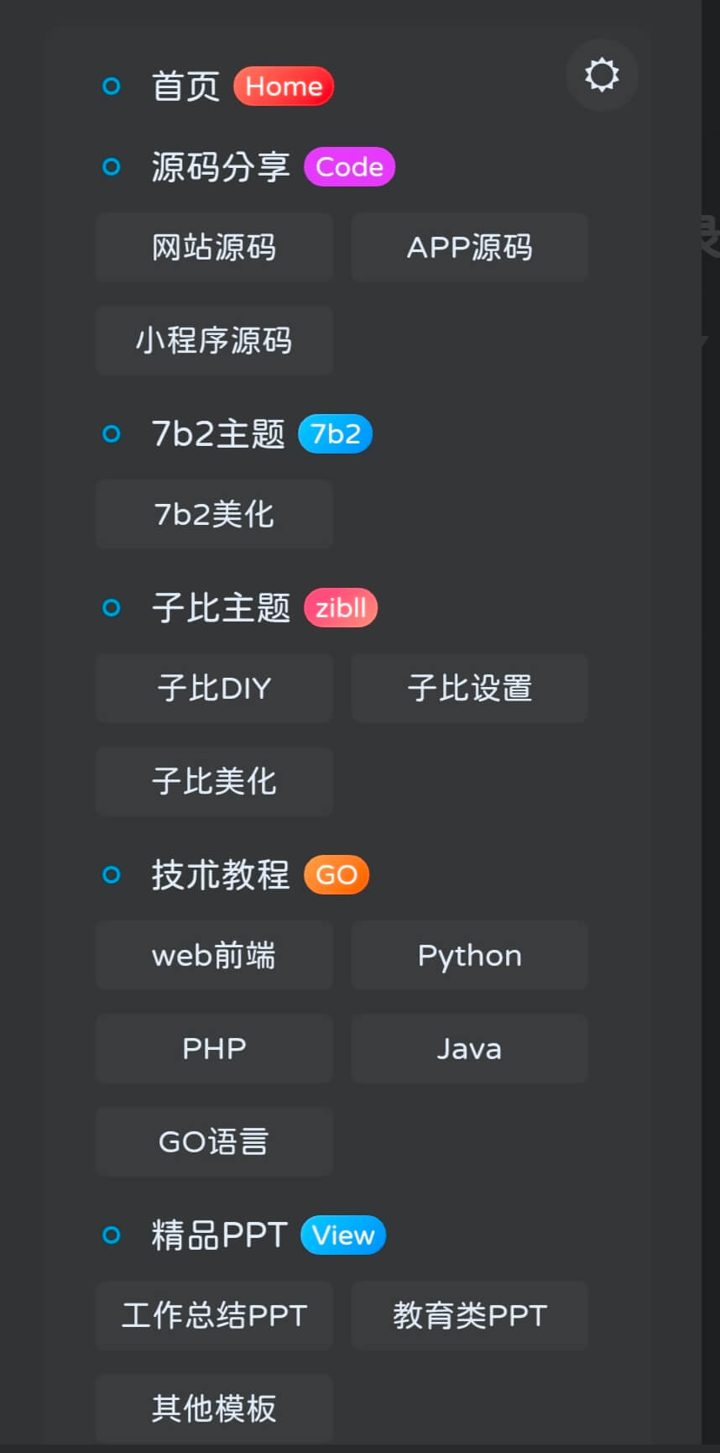Screen dimensions: 720x1453
Task: Select the 7b2主题 menu heading
Action: (218, 434)
